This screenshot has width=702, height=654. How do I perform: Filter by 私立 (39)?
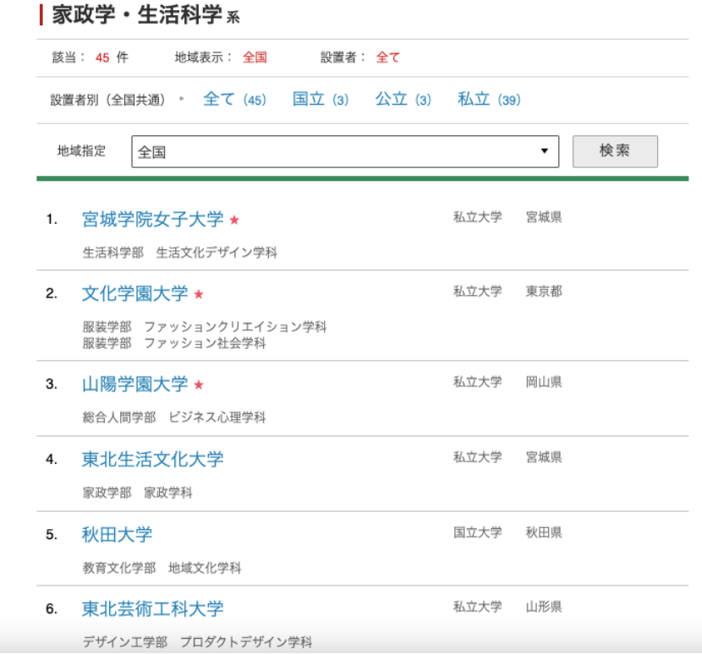point(489,99)
